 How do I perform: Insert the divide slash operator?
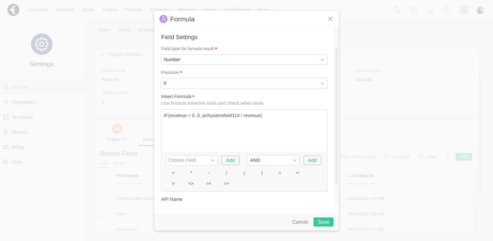pos(226,173)
